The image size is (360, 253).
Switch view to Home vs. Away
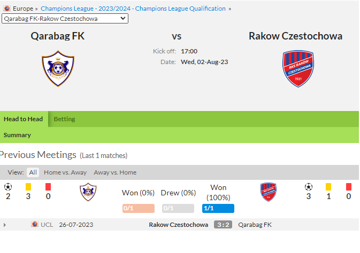[65, 172]
